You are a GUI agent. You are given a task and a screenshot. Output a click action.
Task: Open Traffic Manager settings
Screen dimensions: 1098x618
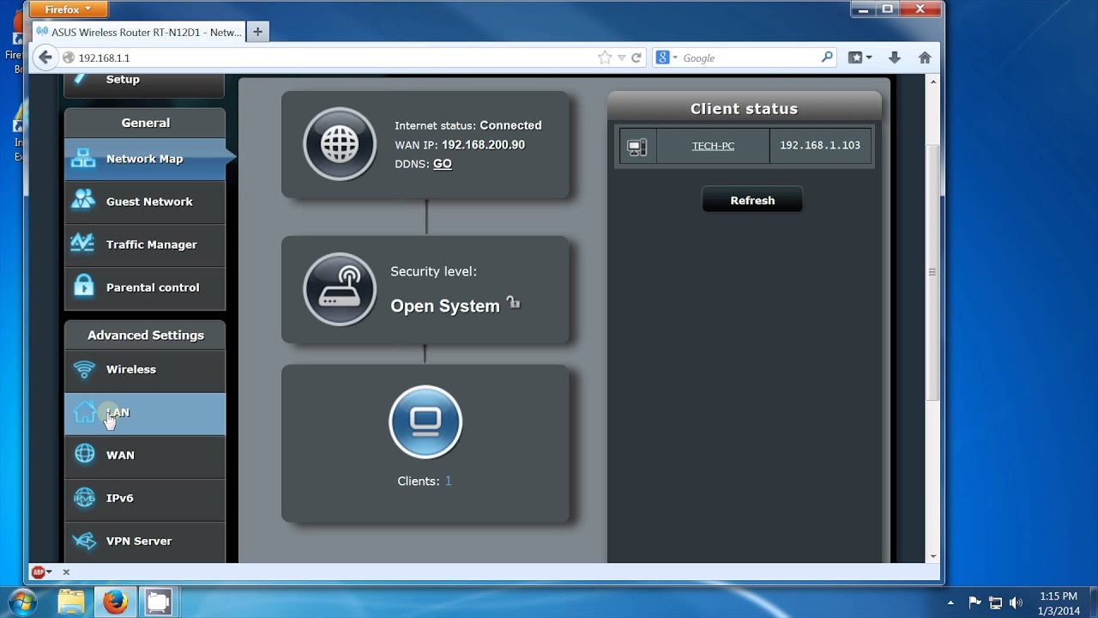click(x=144, y=245)
